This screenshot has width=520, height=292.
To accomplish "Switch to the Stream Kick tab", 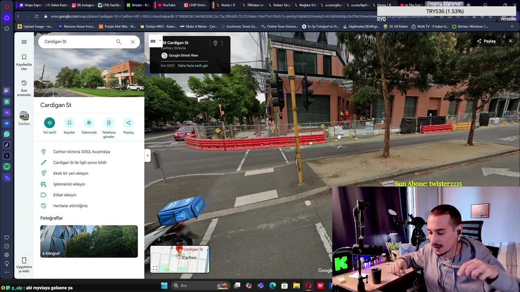I will pyautogui.click(x=138, y=5).
